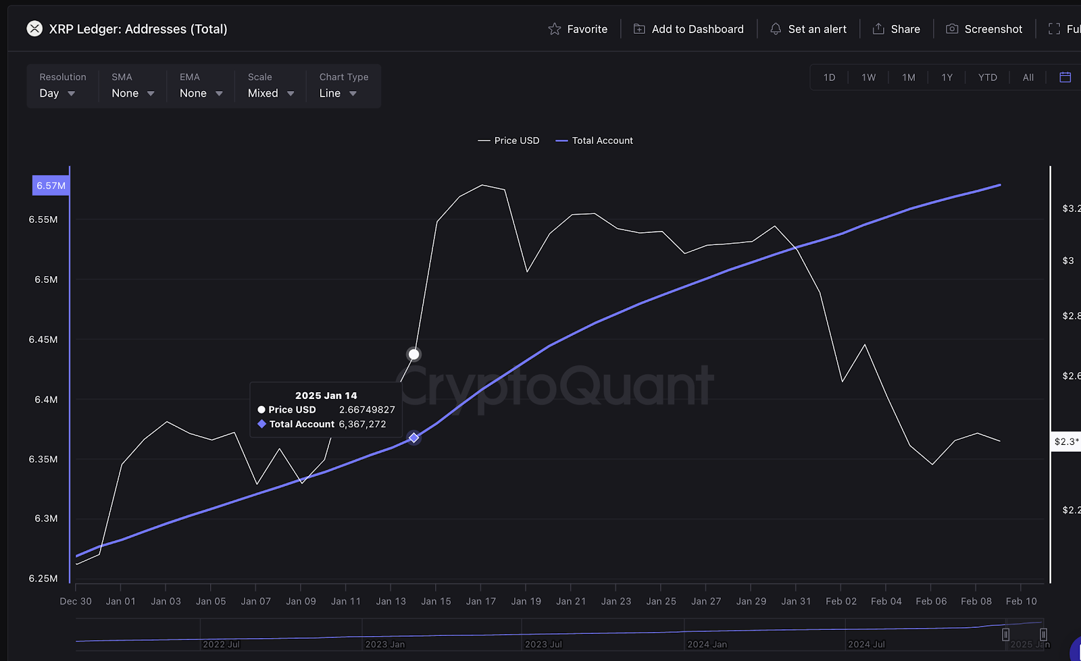Image resolution: width=1081 pixels, height=661 pixels.
Task: Click the tooltip value 6,367,272
Action: coord(362,424)
